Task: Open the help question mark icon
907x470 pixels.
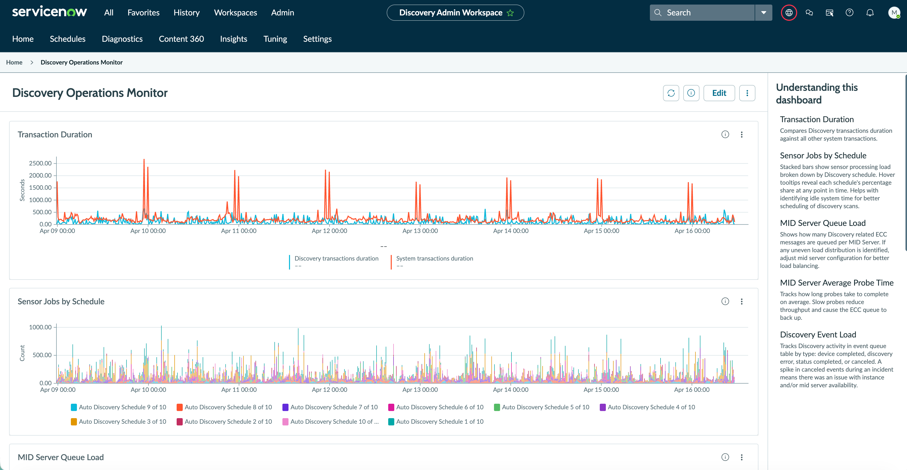Action: point(850,13)
